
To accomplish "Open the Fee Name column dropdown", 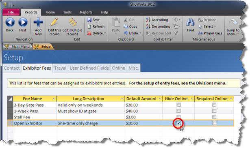I will (x=54, y=99).
